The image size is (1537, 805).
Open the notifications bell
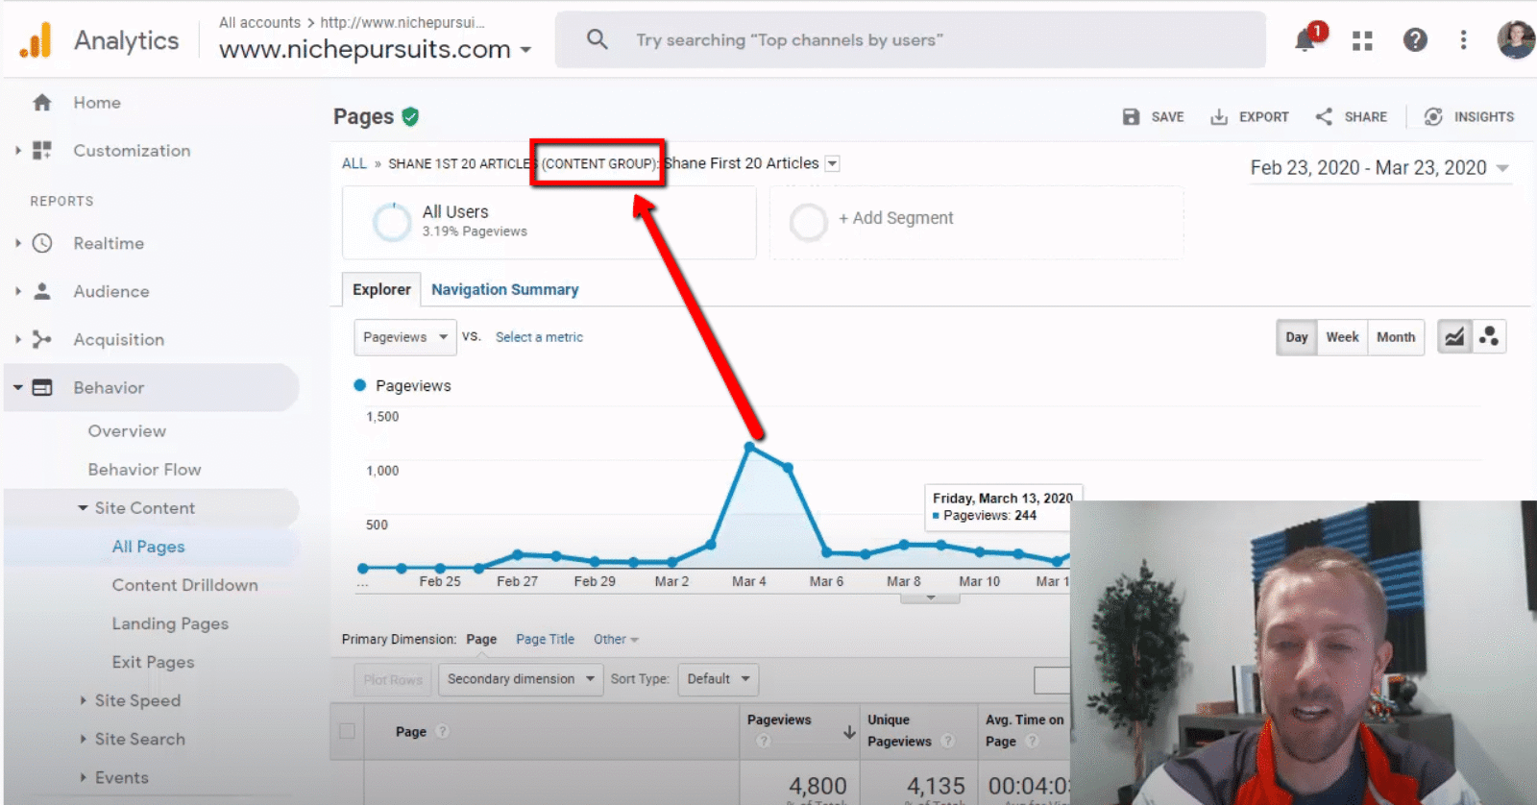(x=1305, y=40)
